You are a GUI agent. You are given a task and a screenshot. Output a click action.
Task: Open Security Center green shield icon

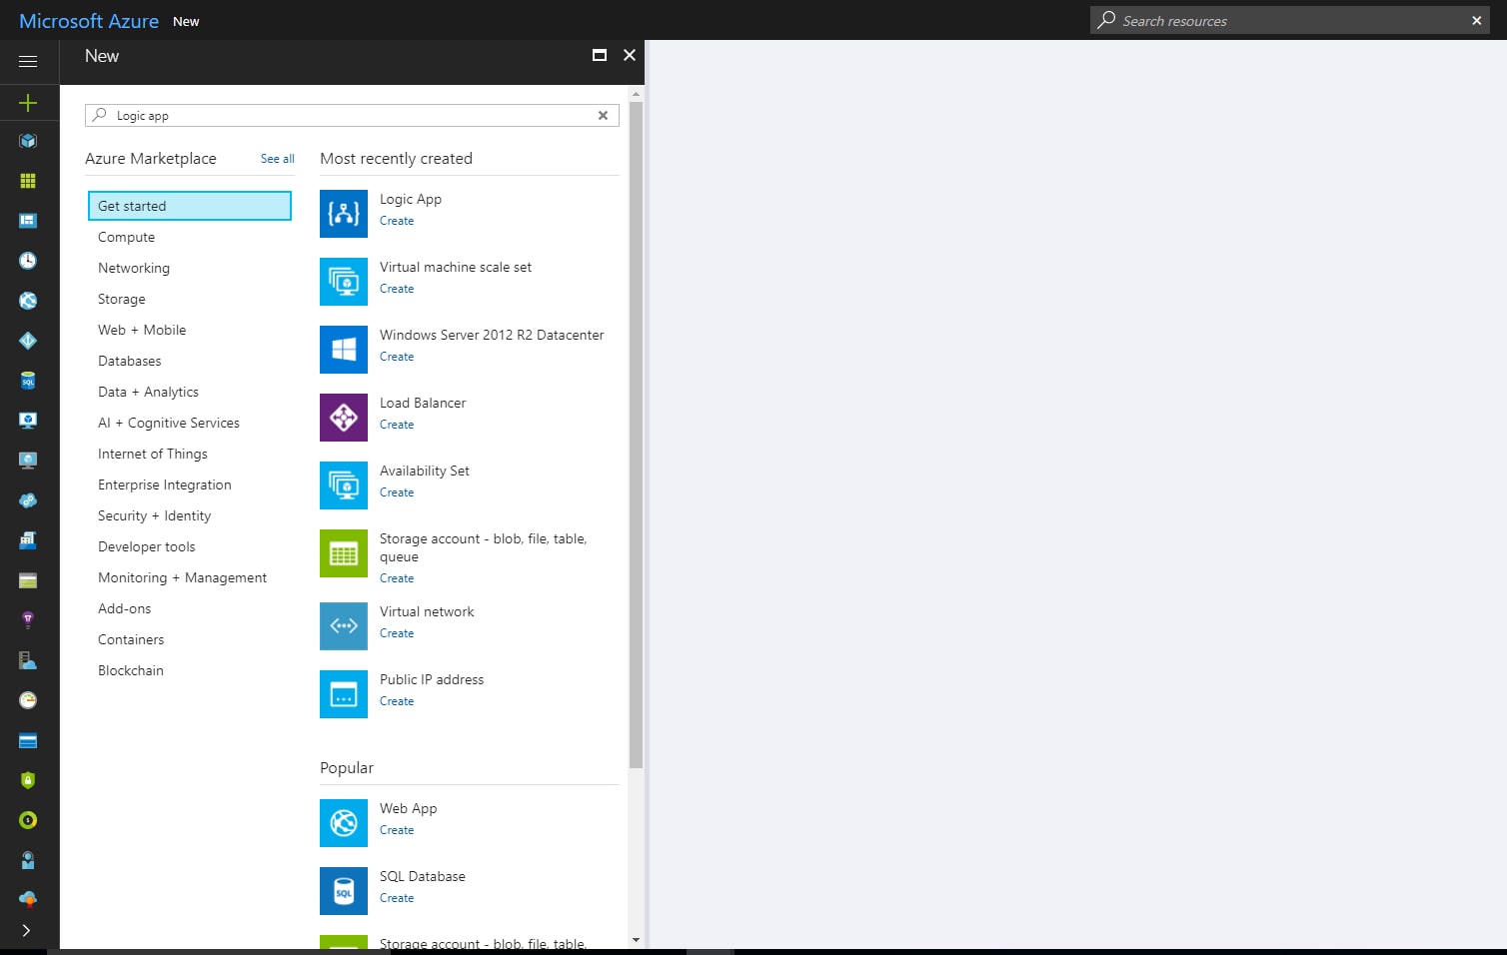click(28, 780)
